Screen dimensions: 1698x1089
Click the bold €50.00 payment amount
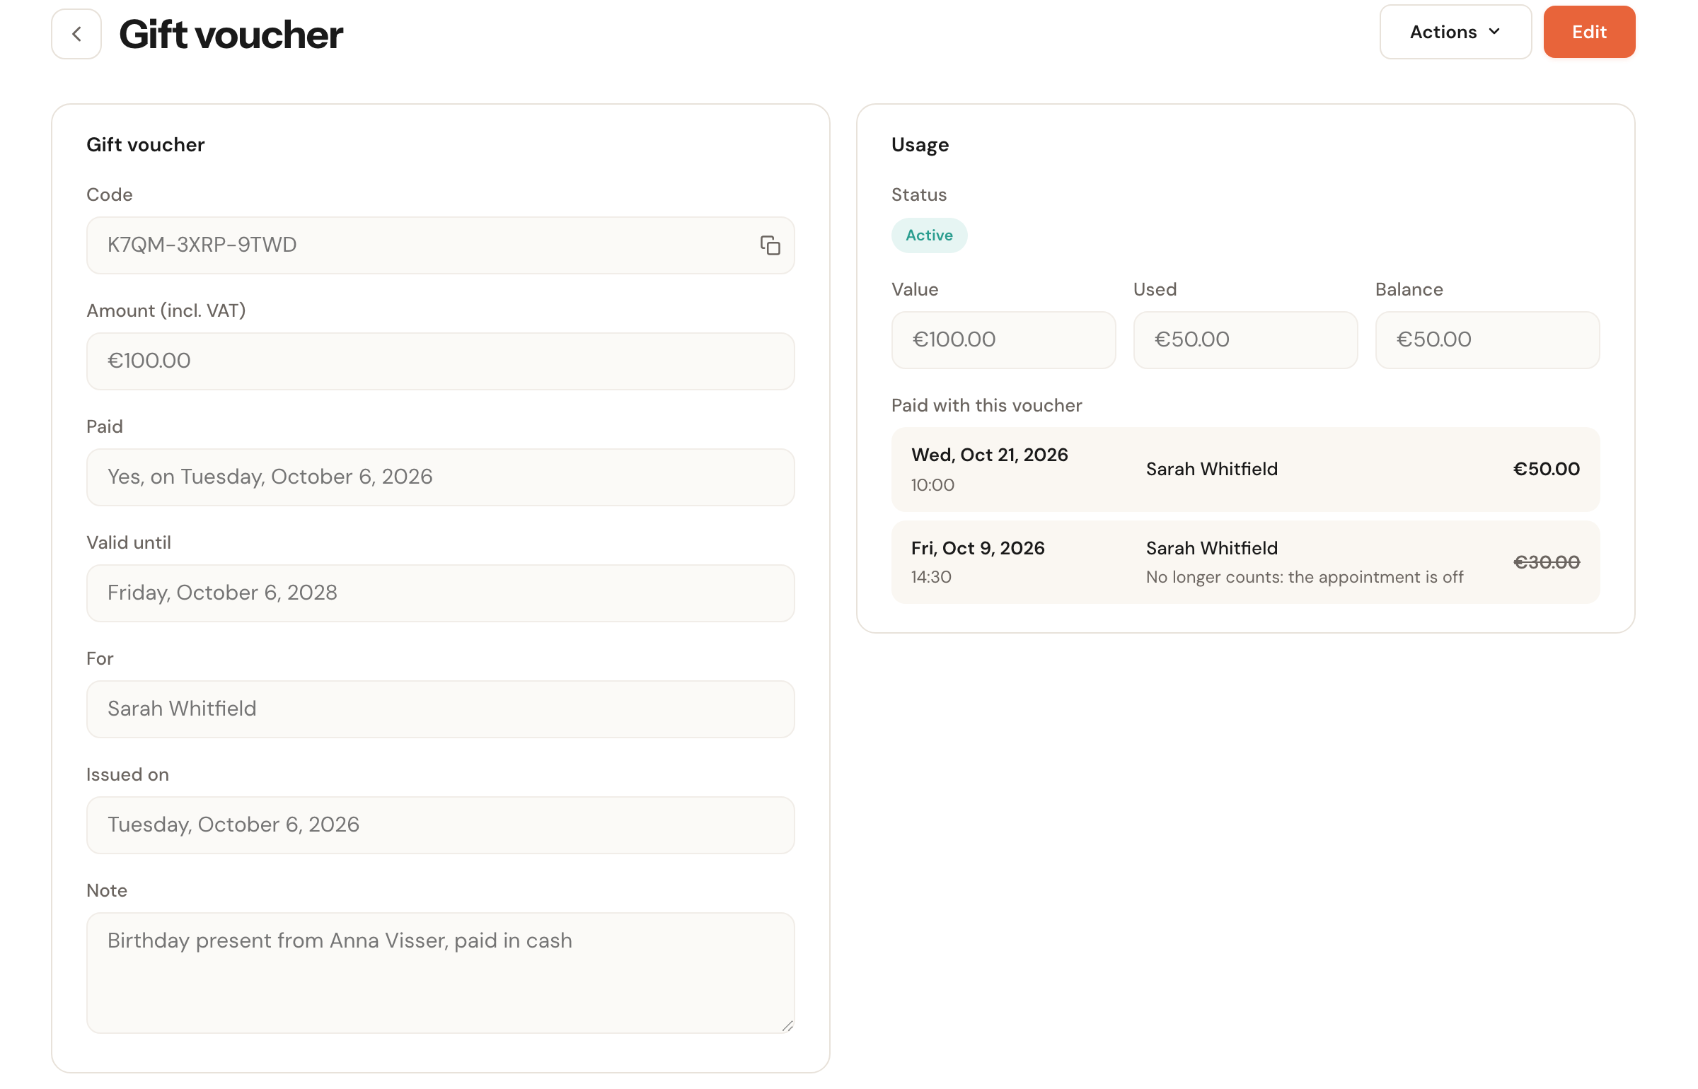[x=1547, y=469]
